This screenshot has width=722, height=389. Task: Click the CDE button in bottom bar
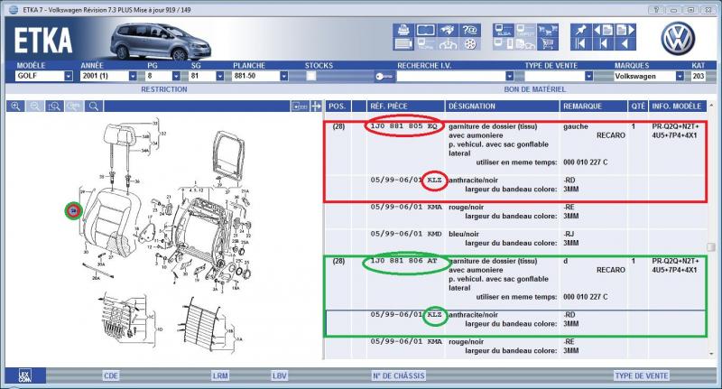pyautogui.click(x=110, y=375)
